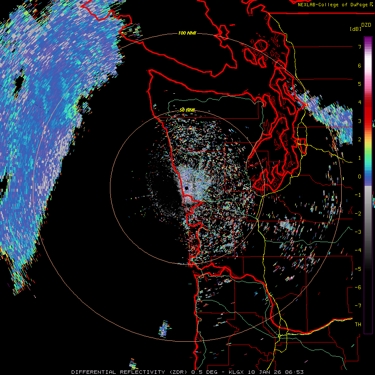375x375 pixels.
Task: Click the 7 value on the dB scale
Action: click(x=360, y=47)
